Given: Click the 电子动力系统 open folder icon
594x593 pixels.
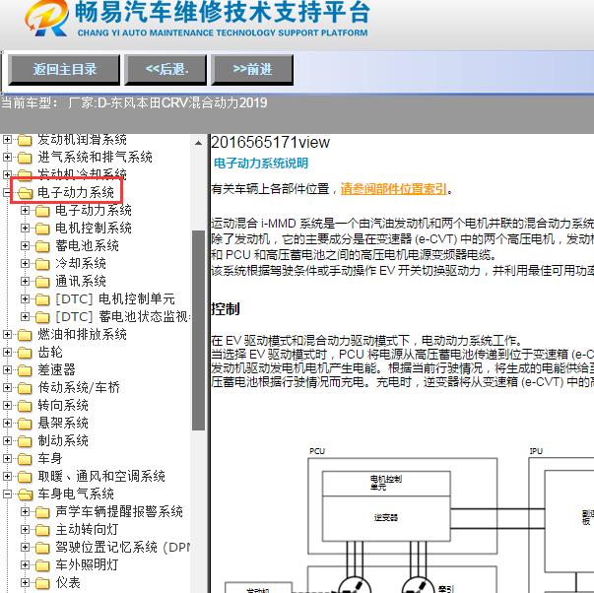Looking at the screenshot, I should pyautogui.click(x=25, y=193).
